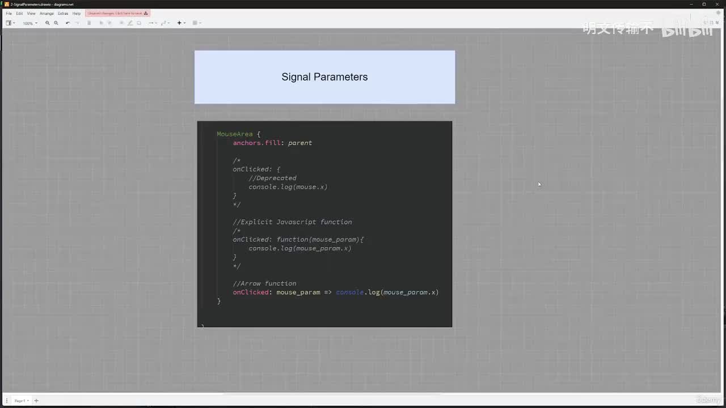Open the pages menu dots icon

pyautogui.click(x=7, y=401)
